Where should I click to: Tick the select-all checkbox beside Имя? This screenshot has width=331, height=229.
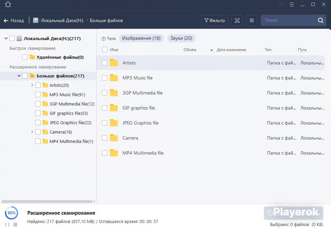coord(105,49)
